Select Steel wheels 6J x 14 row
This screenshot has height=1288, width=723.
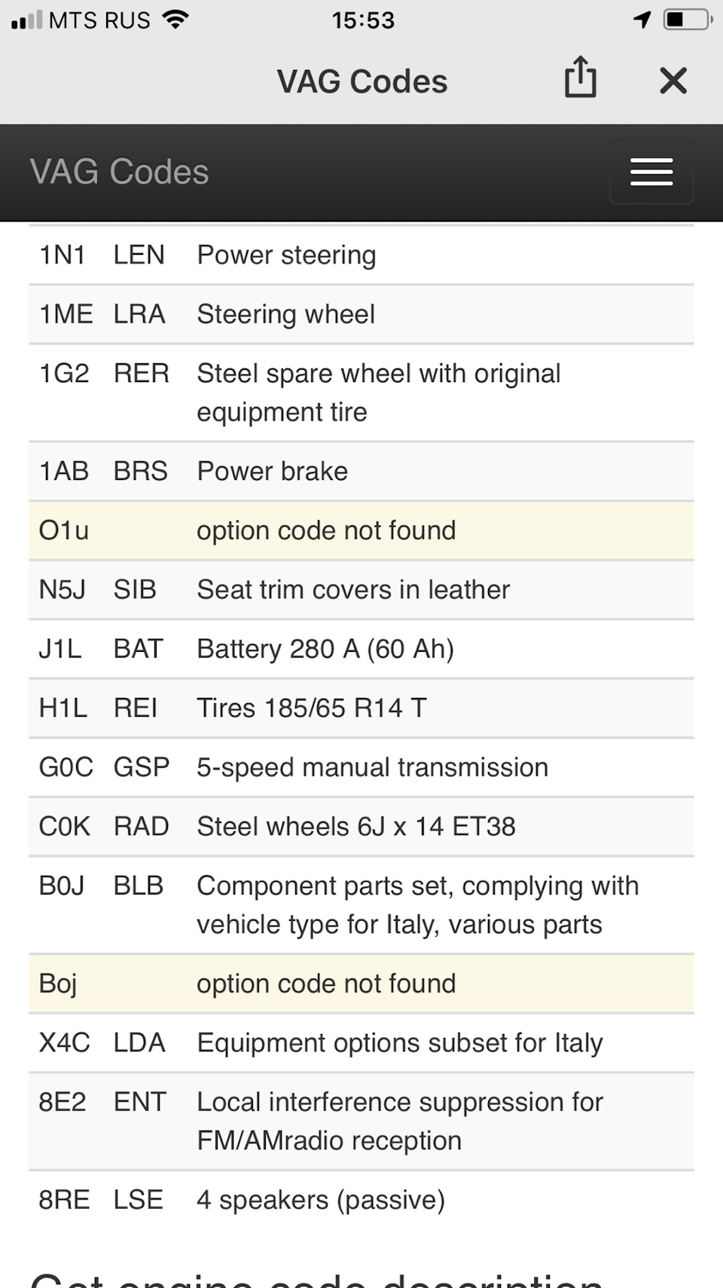pyautogui.click(x=361, y=826)
